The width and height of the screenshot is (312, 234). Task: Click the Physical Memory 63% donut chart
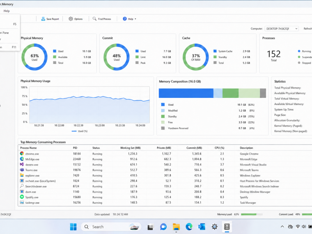coord(34,57)
